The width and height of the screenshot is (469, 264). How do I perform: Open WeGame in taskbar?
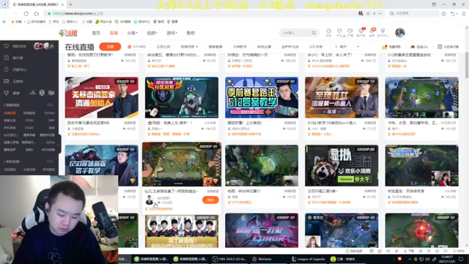click(x=262, y=259)
